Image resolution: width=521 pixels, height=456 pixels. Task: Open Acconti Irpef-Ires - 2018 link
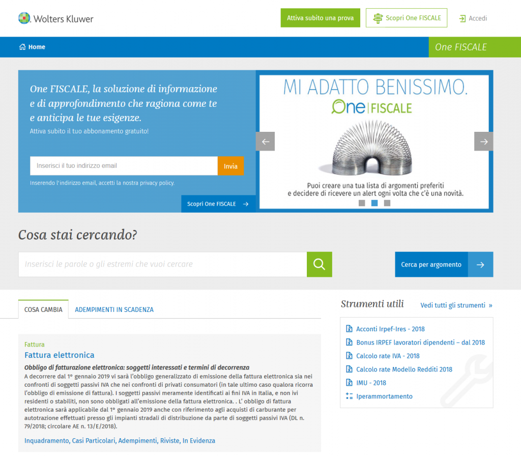pyautogui.click(x=390, y=329)
